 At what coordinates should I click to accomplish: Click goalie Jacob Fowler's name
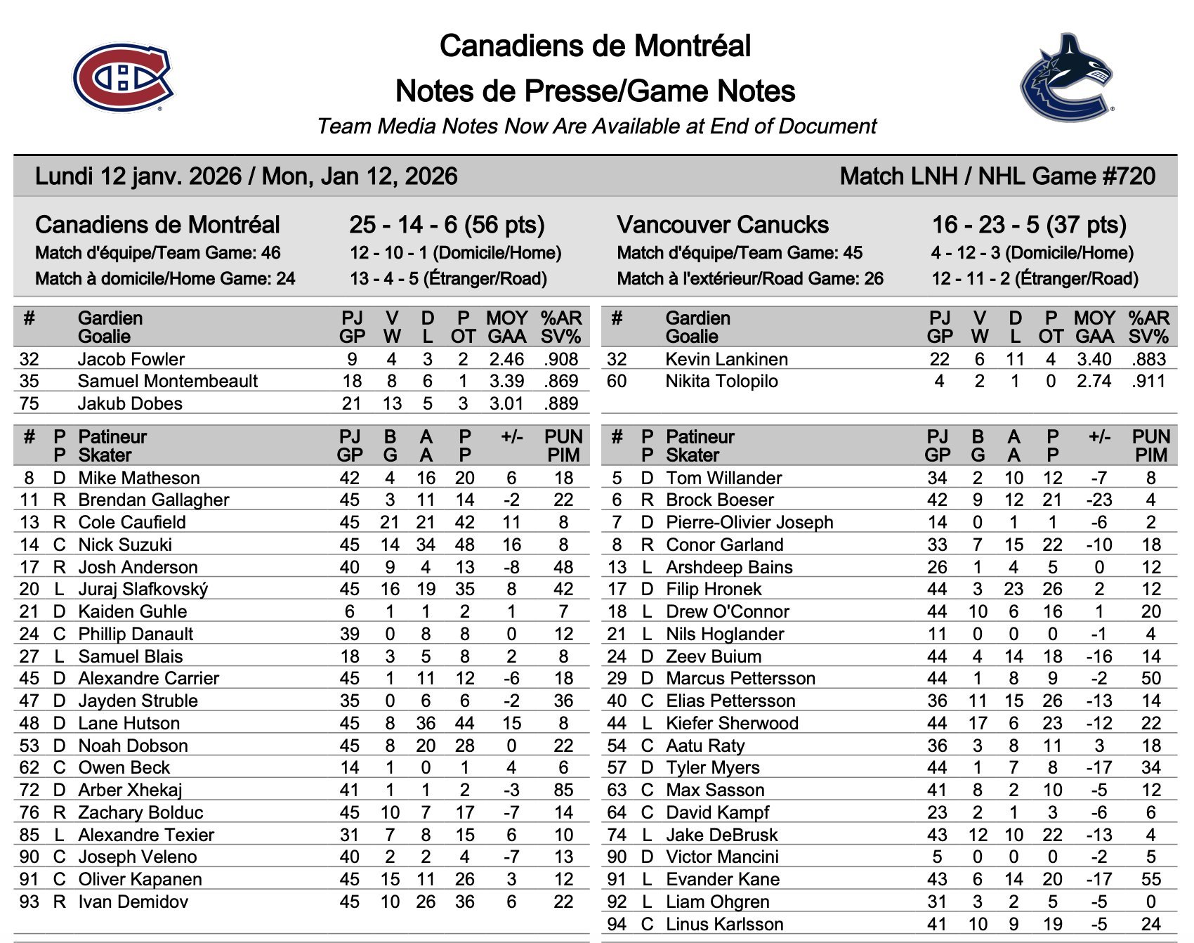131,359
